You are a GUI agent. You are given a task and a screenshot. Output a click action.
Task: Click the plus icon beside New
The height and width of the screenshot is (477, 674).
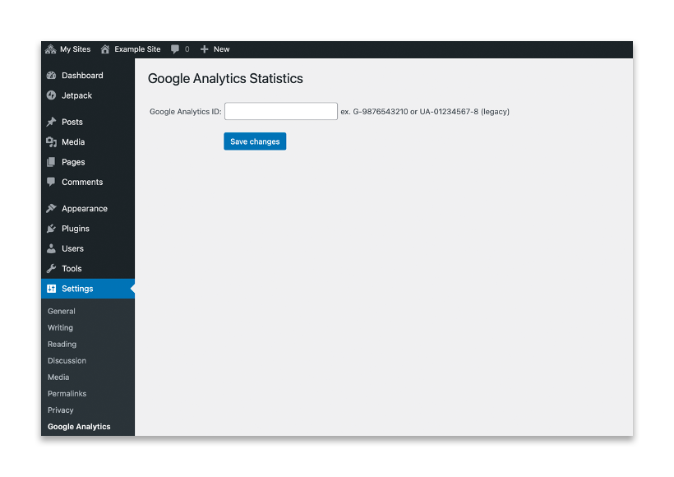pyautogui.click(x=204, y=49)
